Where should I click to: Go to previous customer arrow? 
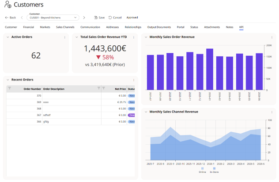tap(22, 18)
